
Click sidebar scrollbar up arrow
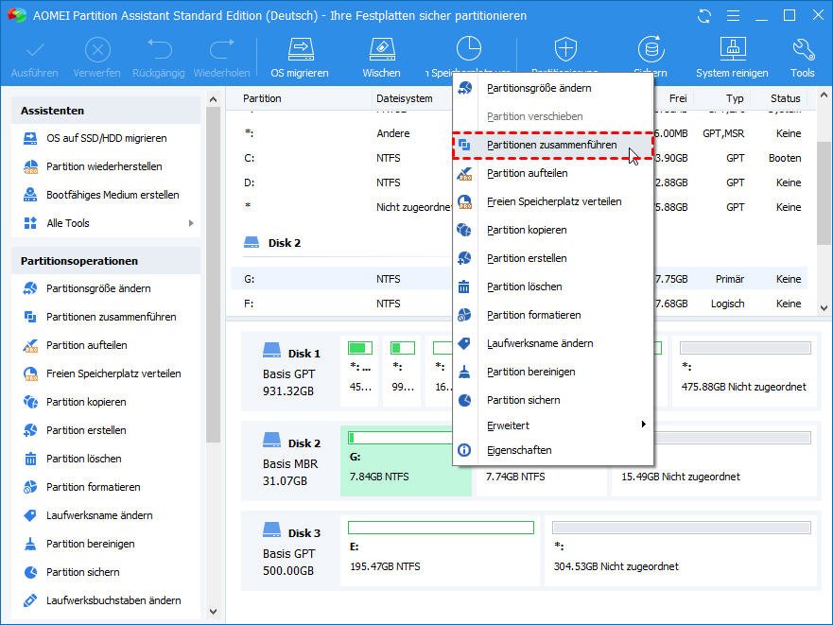[213, 99]
